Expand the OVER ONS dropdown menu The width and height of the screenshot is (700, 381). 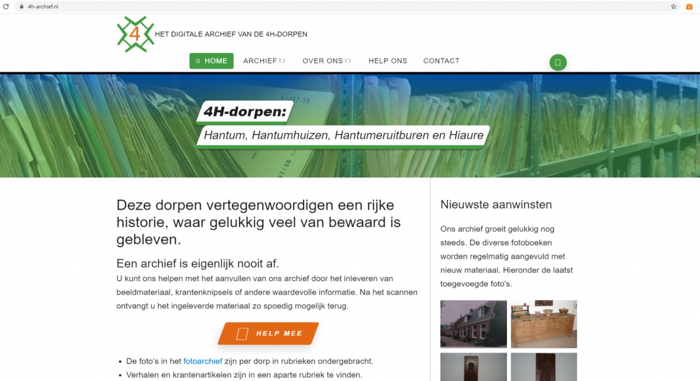[x=326, y=61]
